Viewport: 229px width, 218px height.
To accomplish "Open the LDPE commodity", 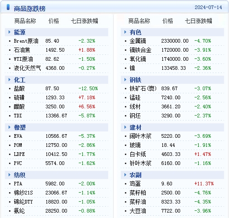I will coord(19,154).
